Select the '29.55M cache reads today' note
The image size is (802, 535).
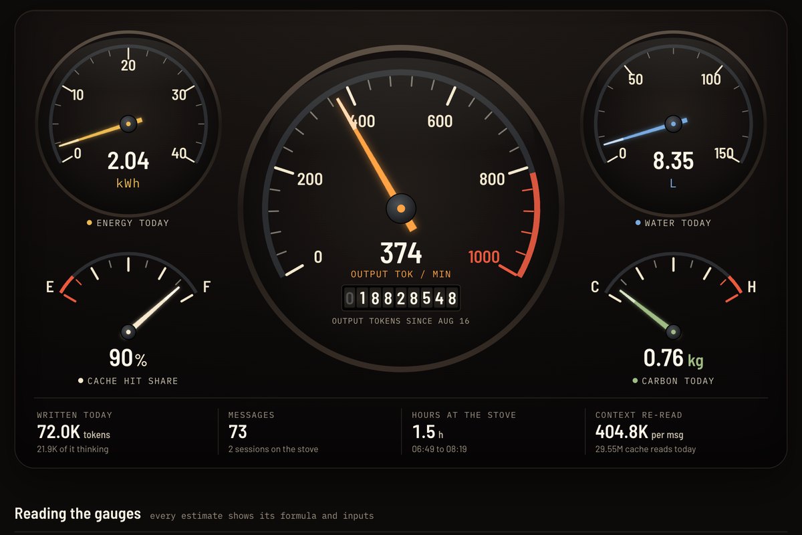646,449
